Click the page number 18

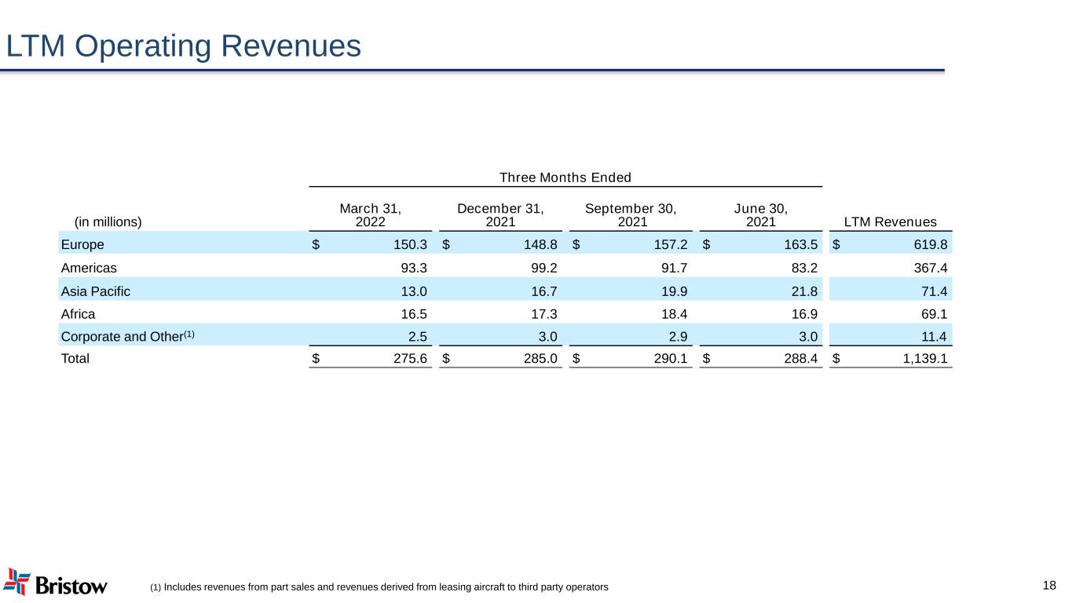(x=1049, y=585)
